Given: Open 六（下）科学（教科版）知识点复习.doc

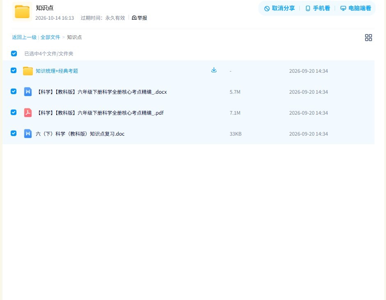Looking at the screenshot, I should pos(80,134).
